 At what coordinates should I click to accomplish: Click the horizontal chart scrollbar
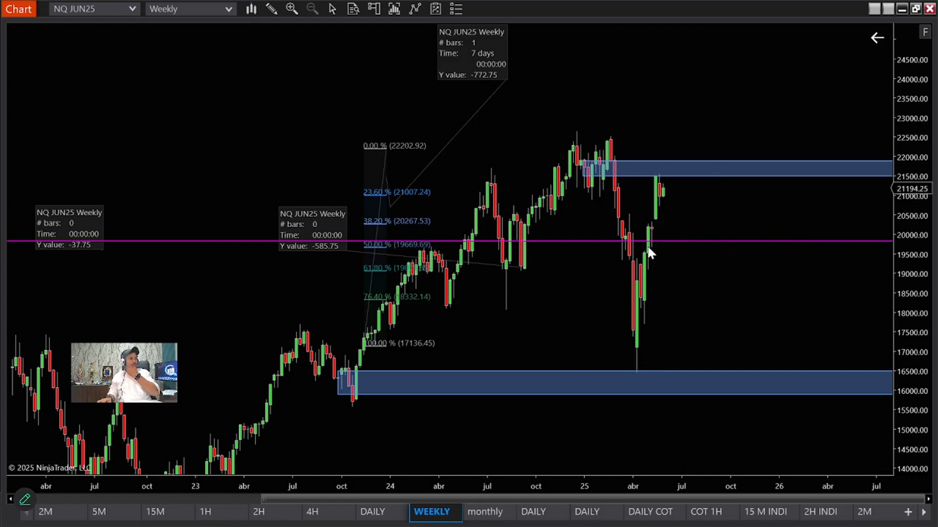pyautogui.click(x=594, y=498)
